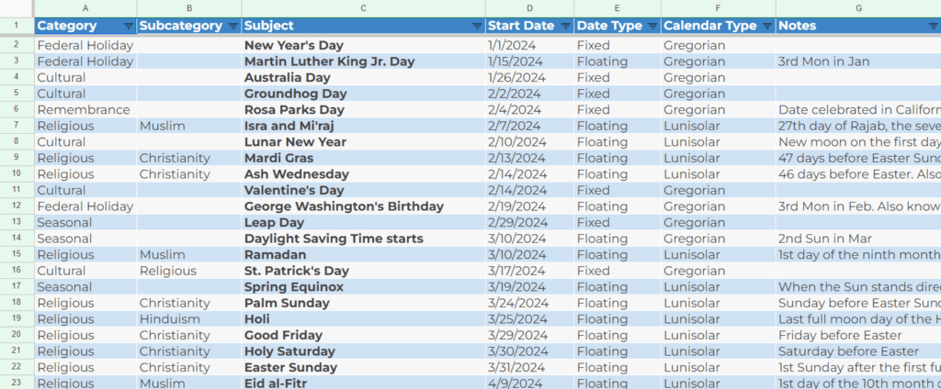Image resolution: width=941 pixels, height=389 pixels.
Task: Open the Category column filter
Action: [129, 27]
